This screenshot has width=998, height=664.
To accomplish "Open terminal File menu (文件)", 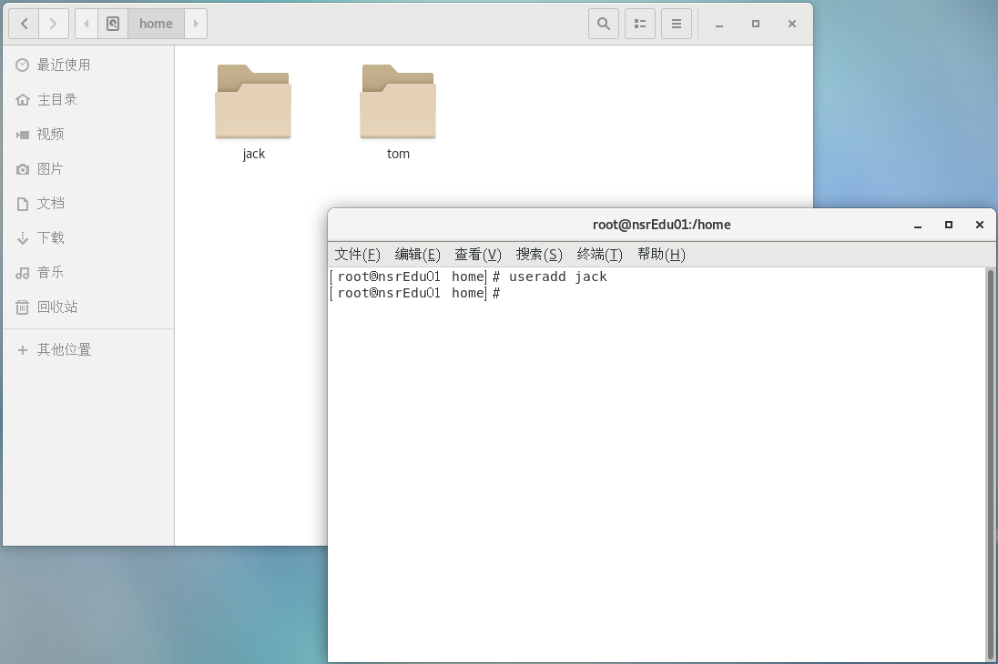I will [x=357, y=255].
